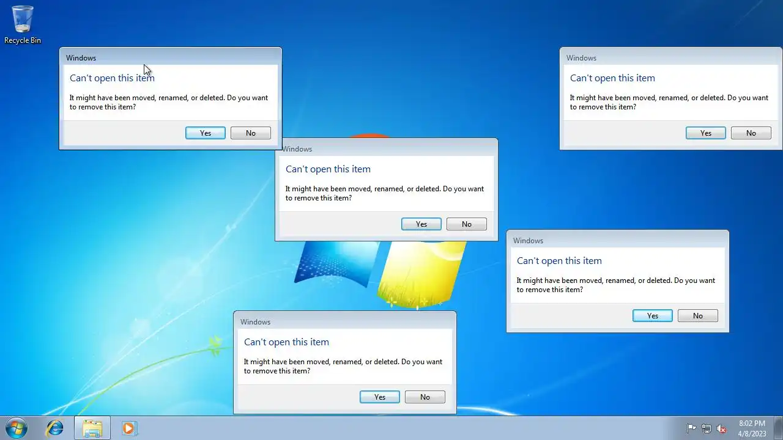Image resolution: width=783 pixels, height=440 pixels.
Task: Click the Show desktop strip beside the clock
Action: 778,428
